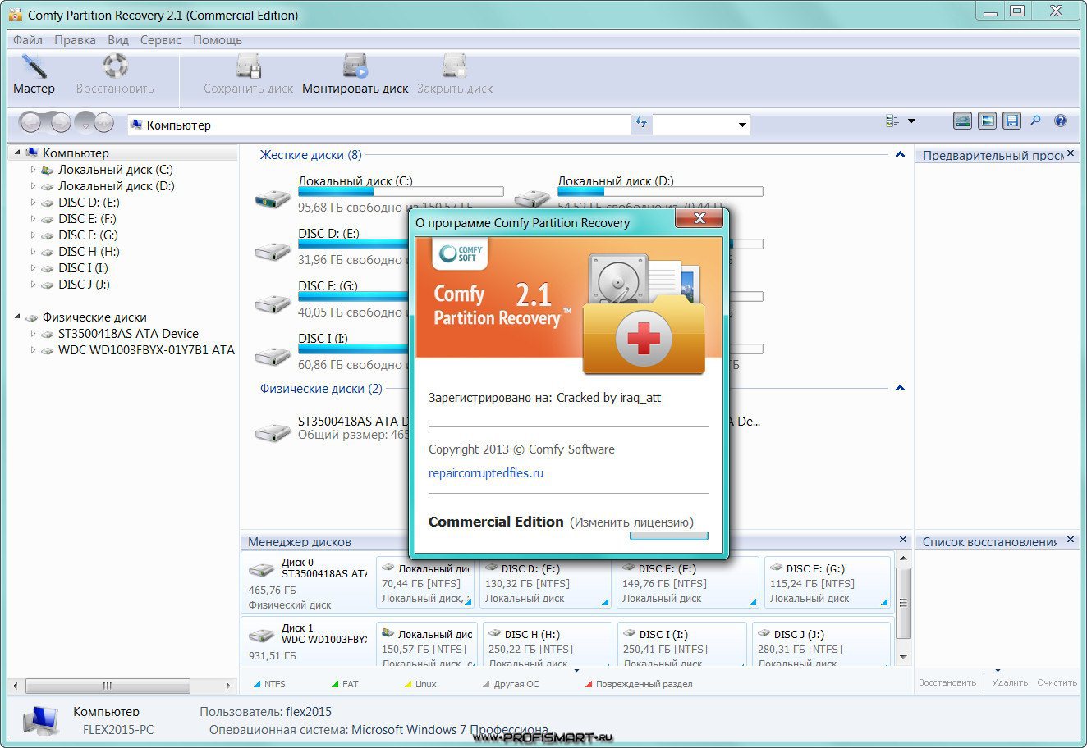Go back with the navigation arrow
This screenshot has width=1087, height=748.
[x=30, y=123]
